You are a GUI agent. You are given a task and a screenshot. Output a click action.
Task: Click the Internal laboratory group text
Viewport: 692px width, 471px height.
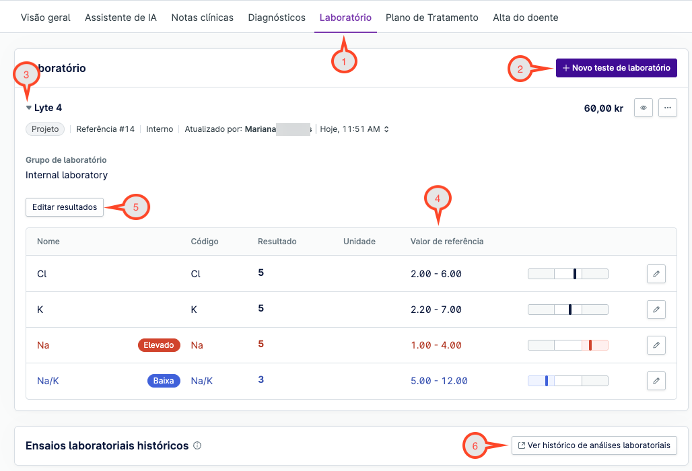click(x=67, y=175)
